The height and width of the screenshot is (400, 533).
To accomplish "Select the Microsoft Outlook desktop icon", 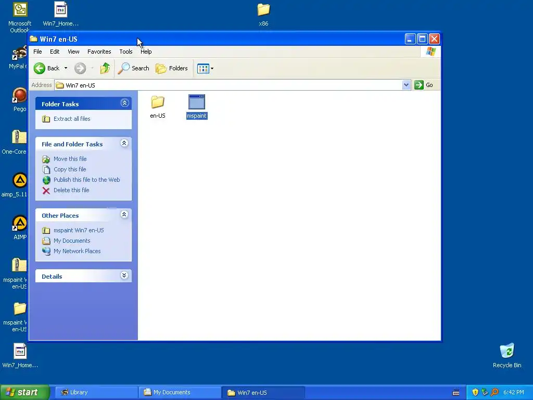I will coord(20,17).
